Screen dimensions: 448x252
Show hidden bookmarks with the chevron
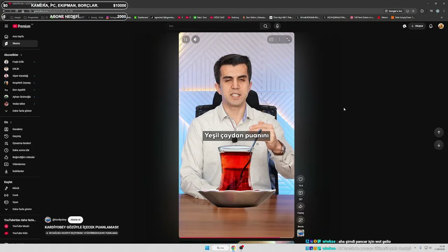[x=442, y=17]
